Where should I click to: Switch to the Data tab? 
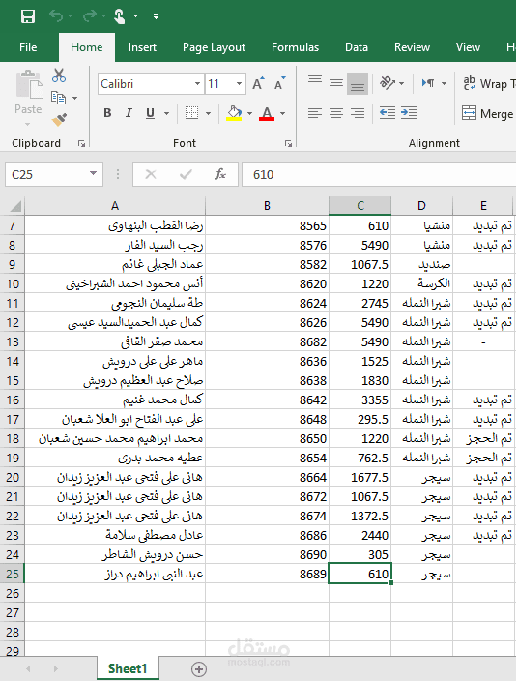coord(357,47)
